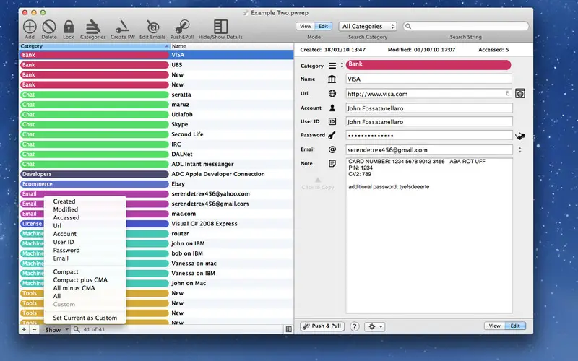
Task: Click the Create PW toolbar icon
Action: [x=122, y=27]
